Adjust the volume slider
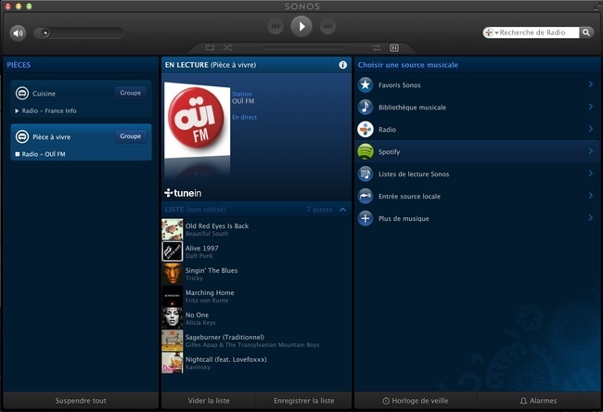Screen dimensions: 603x412 click(x=79, y=32)
